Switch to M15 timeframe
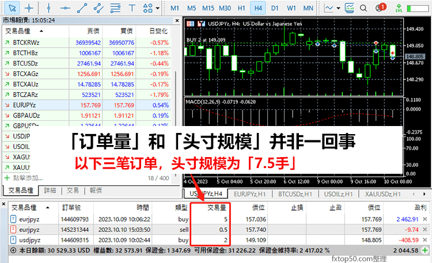The image size is (432, 263). (208, 8)
